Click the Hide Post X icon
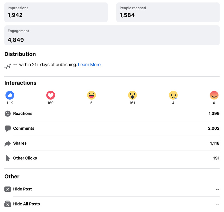The width and height of the screenshot is (224, 212). [8, 189]
